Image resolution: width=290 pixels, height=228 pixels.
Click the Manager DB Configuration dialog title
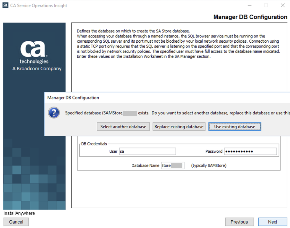73,98
